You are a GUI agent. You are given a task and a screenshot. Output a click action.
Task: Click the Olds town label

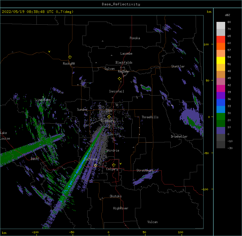coord(109,110)
